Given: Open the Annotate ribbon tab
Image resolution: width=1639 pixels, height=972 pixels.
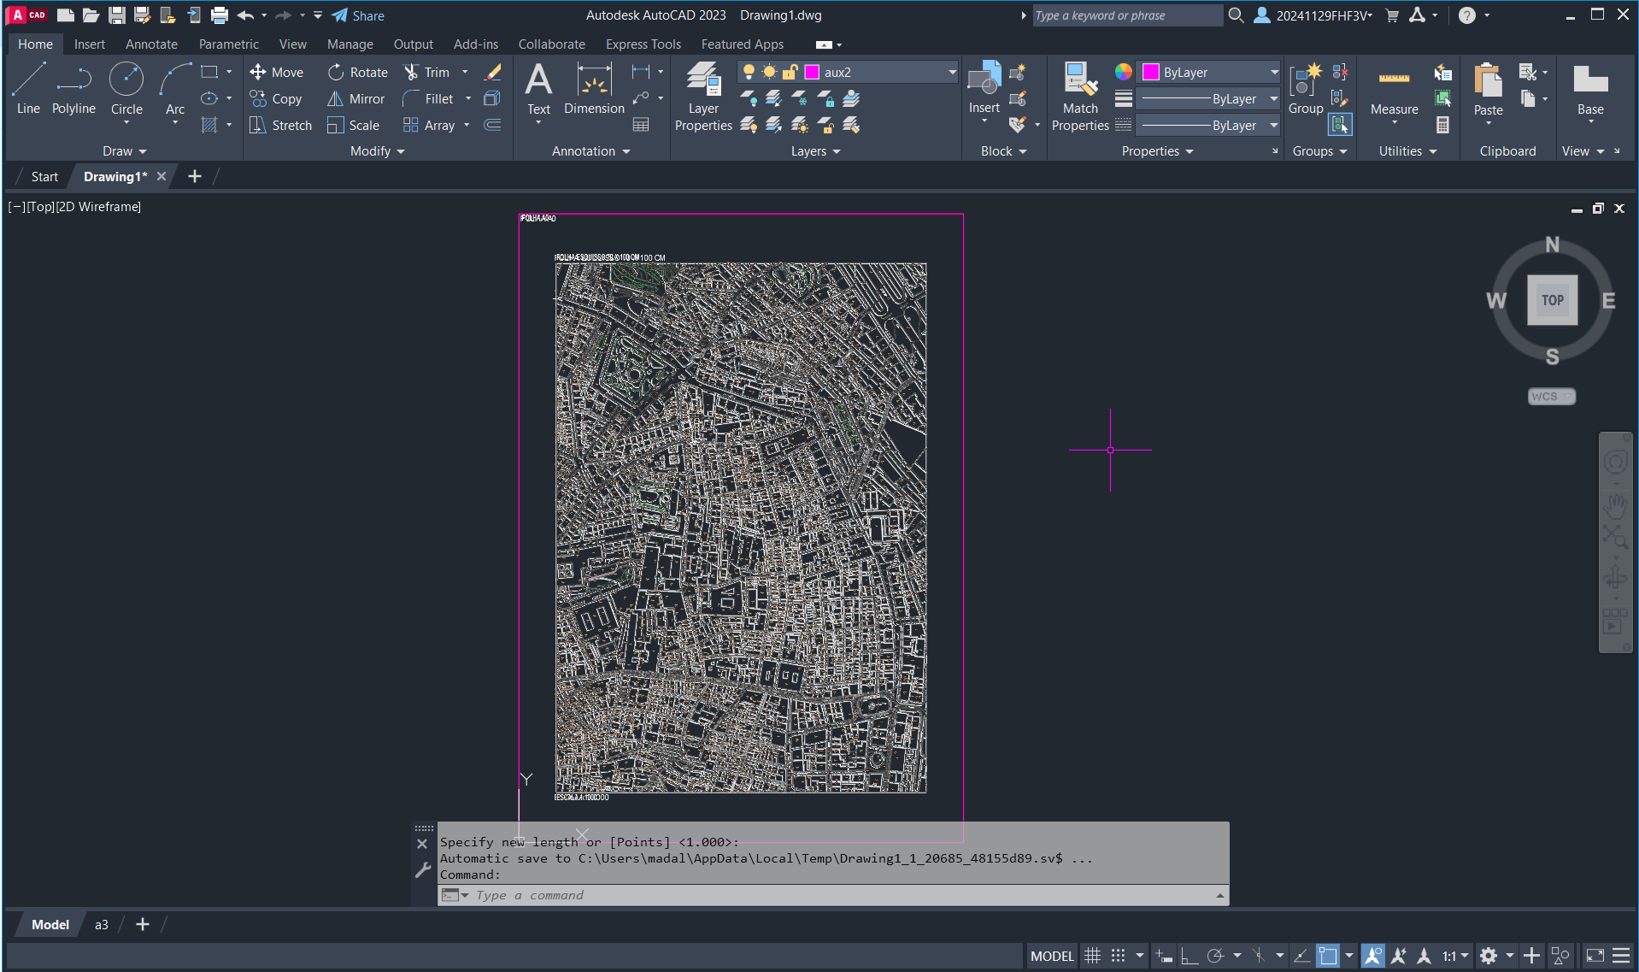Looking at the screenshot, I should 151,44.
